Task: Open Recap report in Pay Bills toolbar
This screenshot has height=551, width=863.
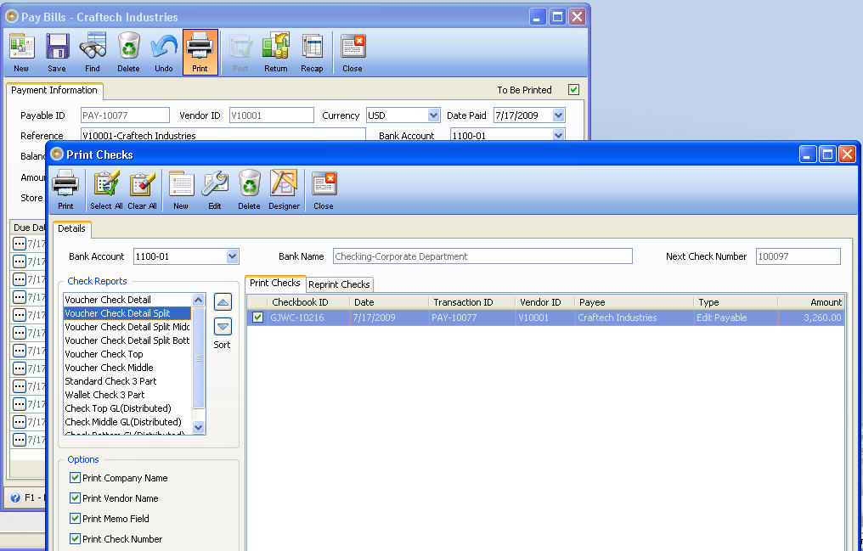Action: pyautogui.click(x=312, y=53)
